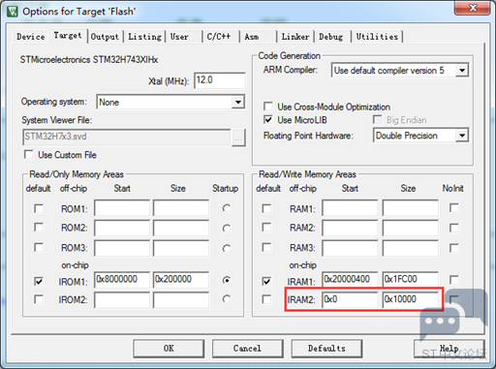Check the RAM2 default checkbox
496x369 pixels.
(x=266, y=228)
